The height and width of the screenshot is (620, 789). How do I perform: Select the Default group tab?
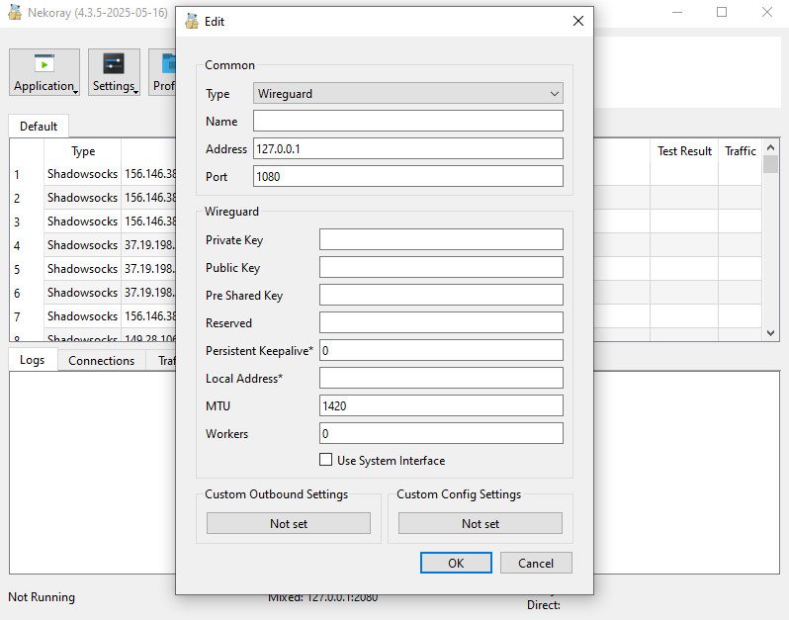pos(39,127)
